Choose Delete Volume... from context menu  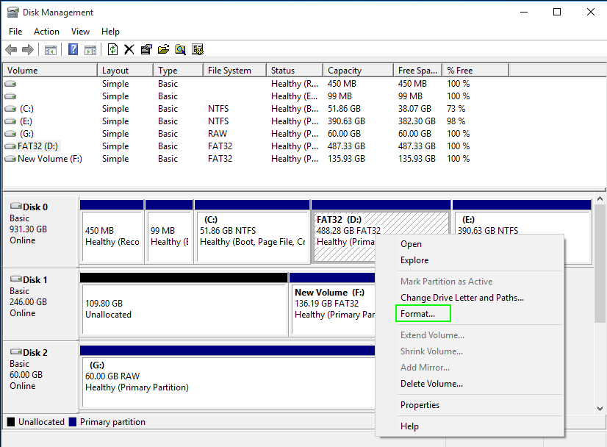click(x=431, y=384)
